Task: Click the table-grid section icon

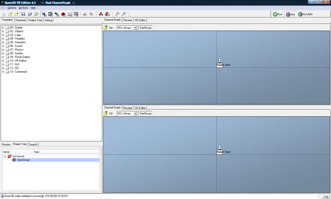Action: point(76,14)
